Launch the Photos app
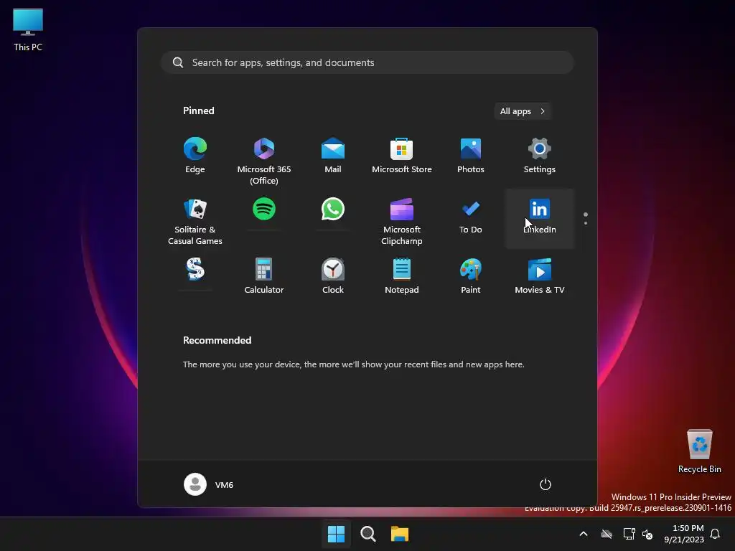This screenshot has height=551, width=735. coord(471,156)
